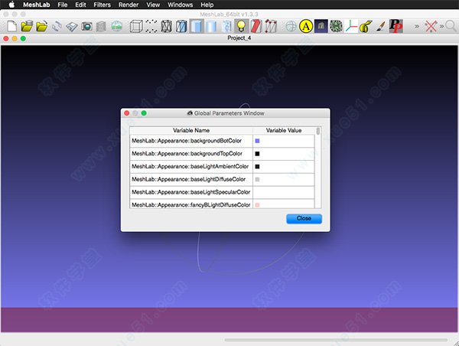Screen dimensions: 459x346
Task: Click the Open Project folder icon
Action: 27,26
